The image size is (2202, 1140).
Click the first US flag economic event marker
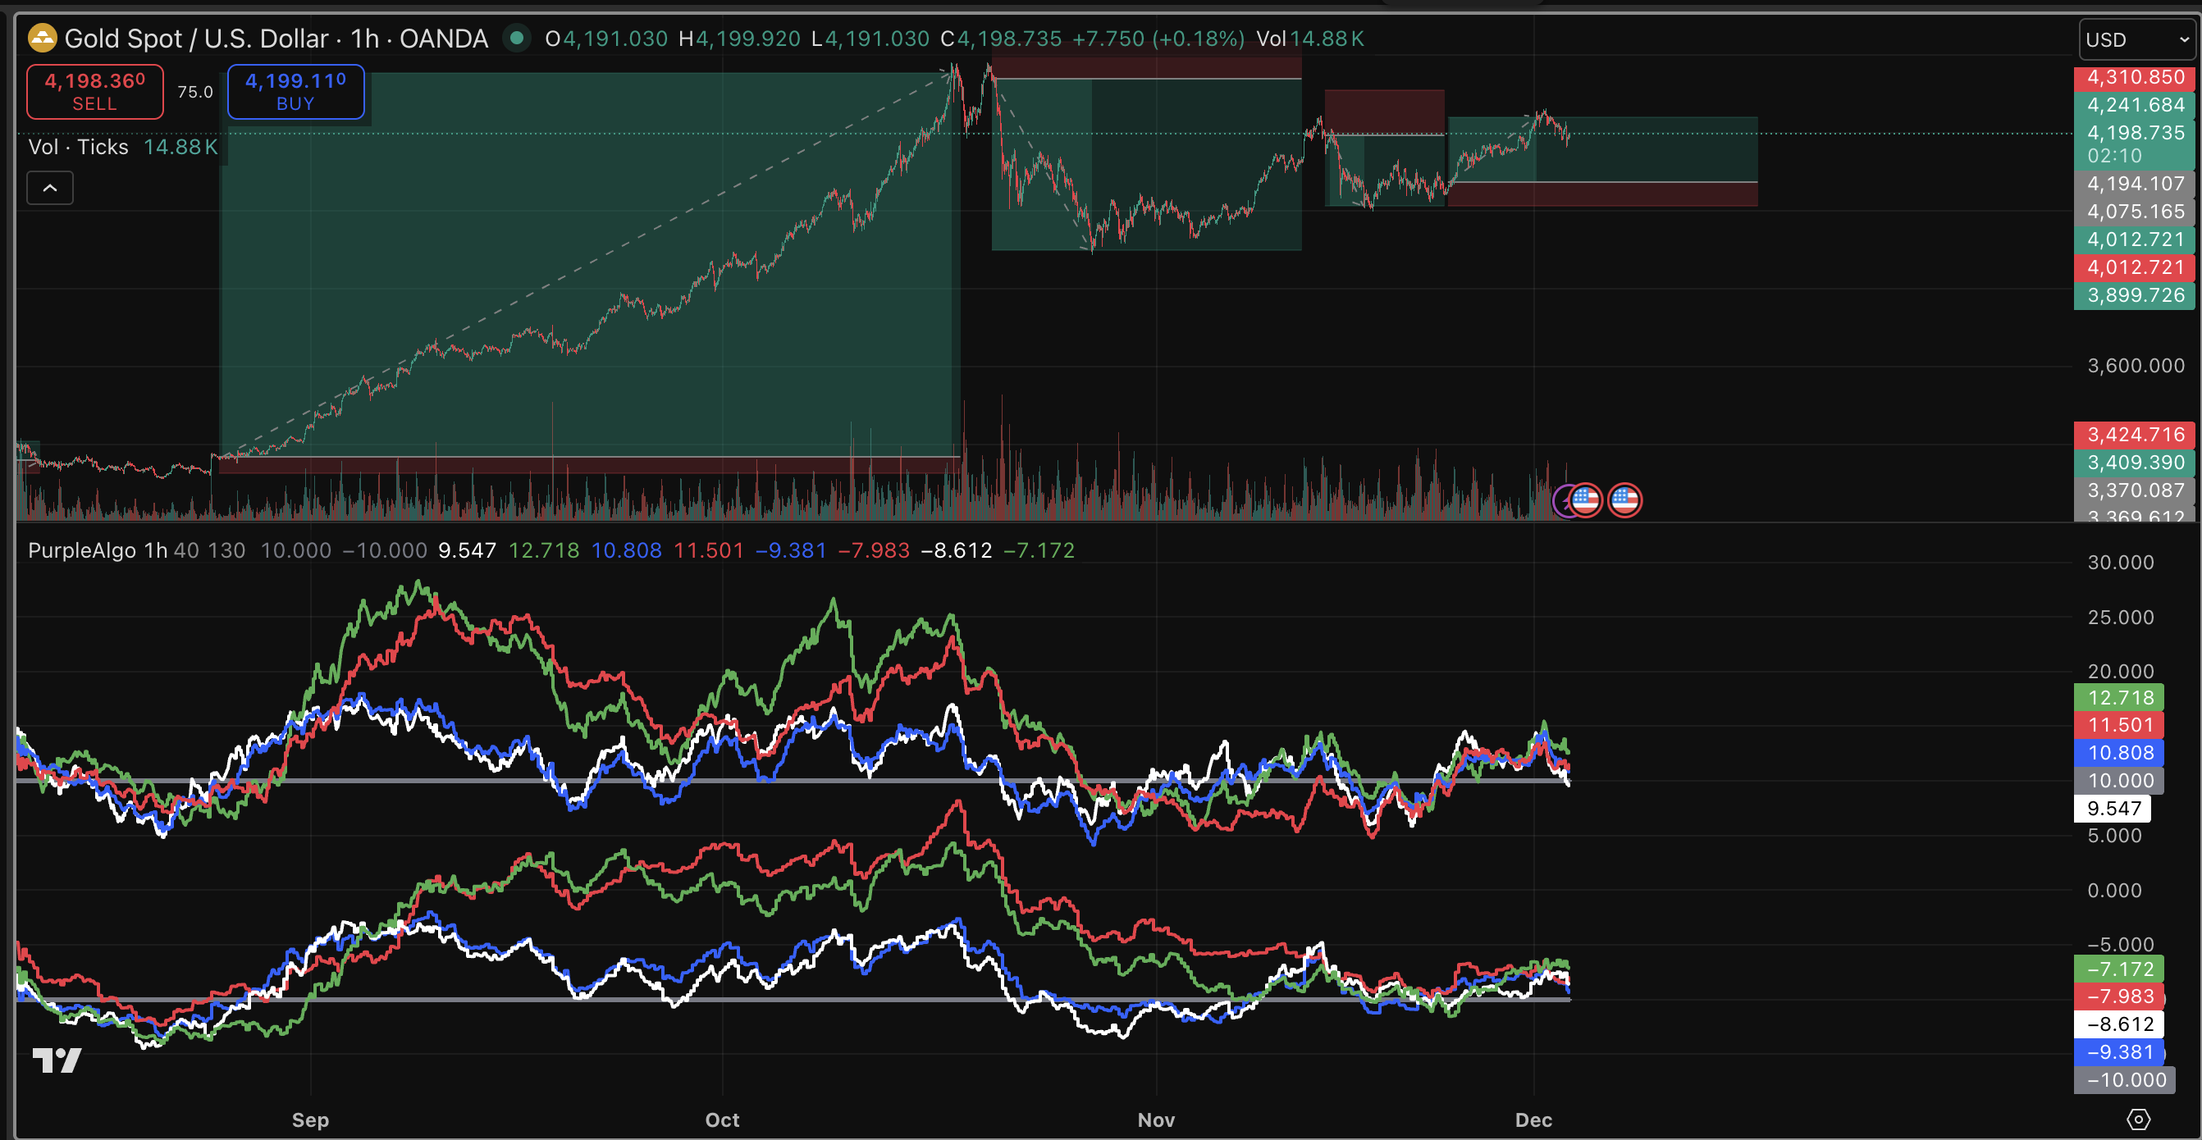pos(1587,501)
